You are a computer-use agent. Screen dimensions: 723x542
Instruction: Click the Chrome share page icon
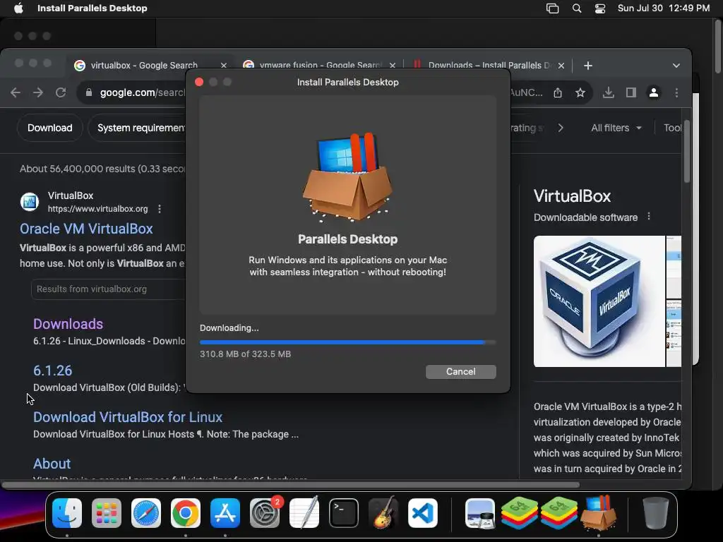pyautogui.click(x=558, y=92)
